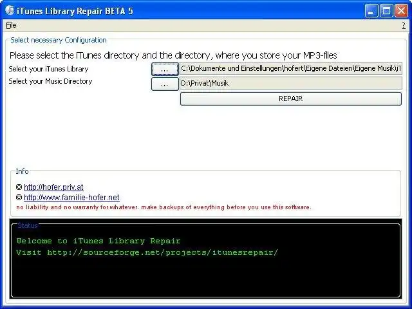Click the iTunes Library Repair title bar icon
The height and width of the screenshot is (309, 412).
[10, 10]
